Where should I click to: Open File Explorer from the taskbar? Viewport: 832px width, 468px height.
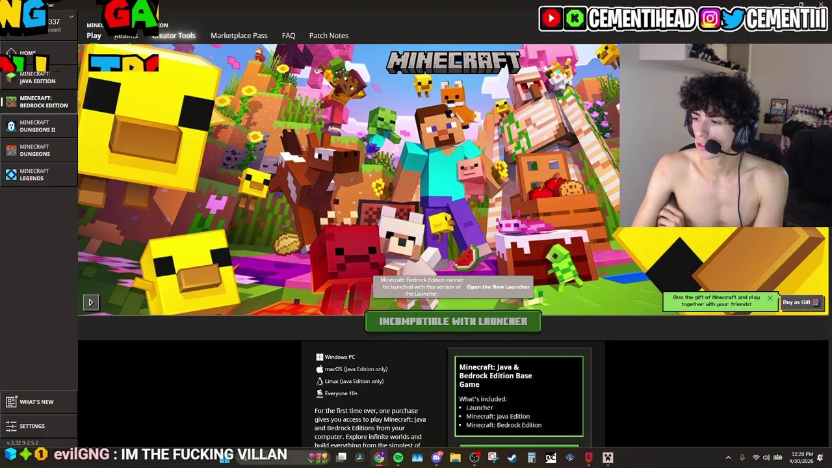(455, 458)
